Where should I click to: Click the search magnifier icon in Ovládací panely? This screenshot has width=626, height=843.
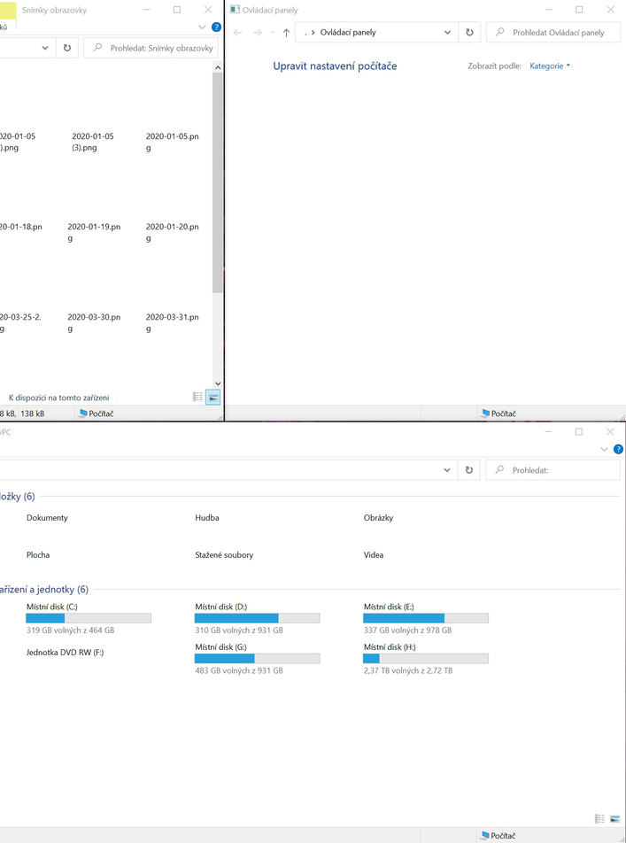click(x=499, y=32)
